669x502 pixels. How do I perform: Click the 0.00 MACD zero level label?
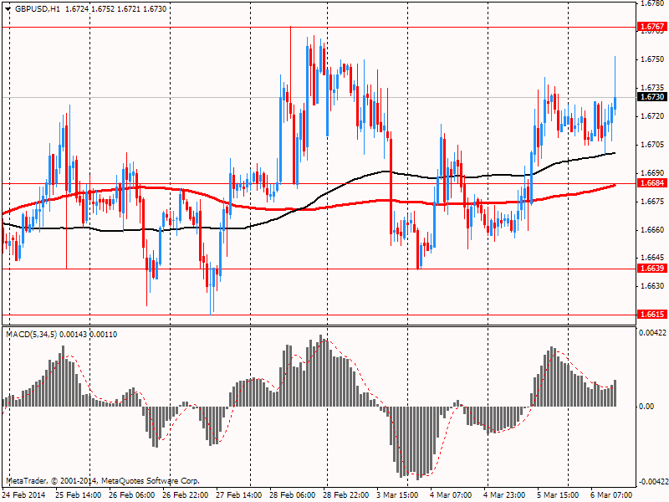pyautogui.click(x=646, y=407)
